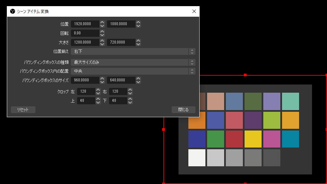Screen dimensions: 327x184
Task: Click the yellow swatch on the color chart
Action: pos(253,139)
